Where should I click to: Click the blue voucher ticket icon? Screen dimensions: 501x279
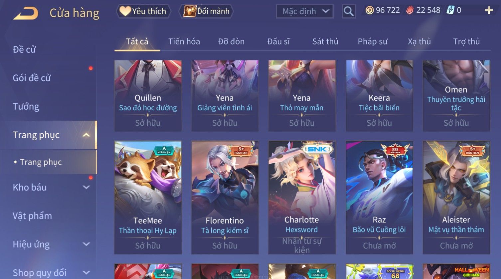pyautogui.click(x=450, y=10)
